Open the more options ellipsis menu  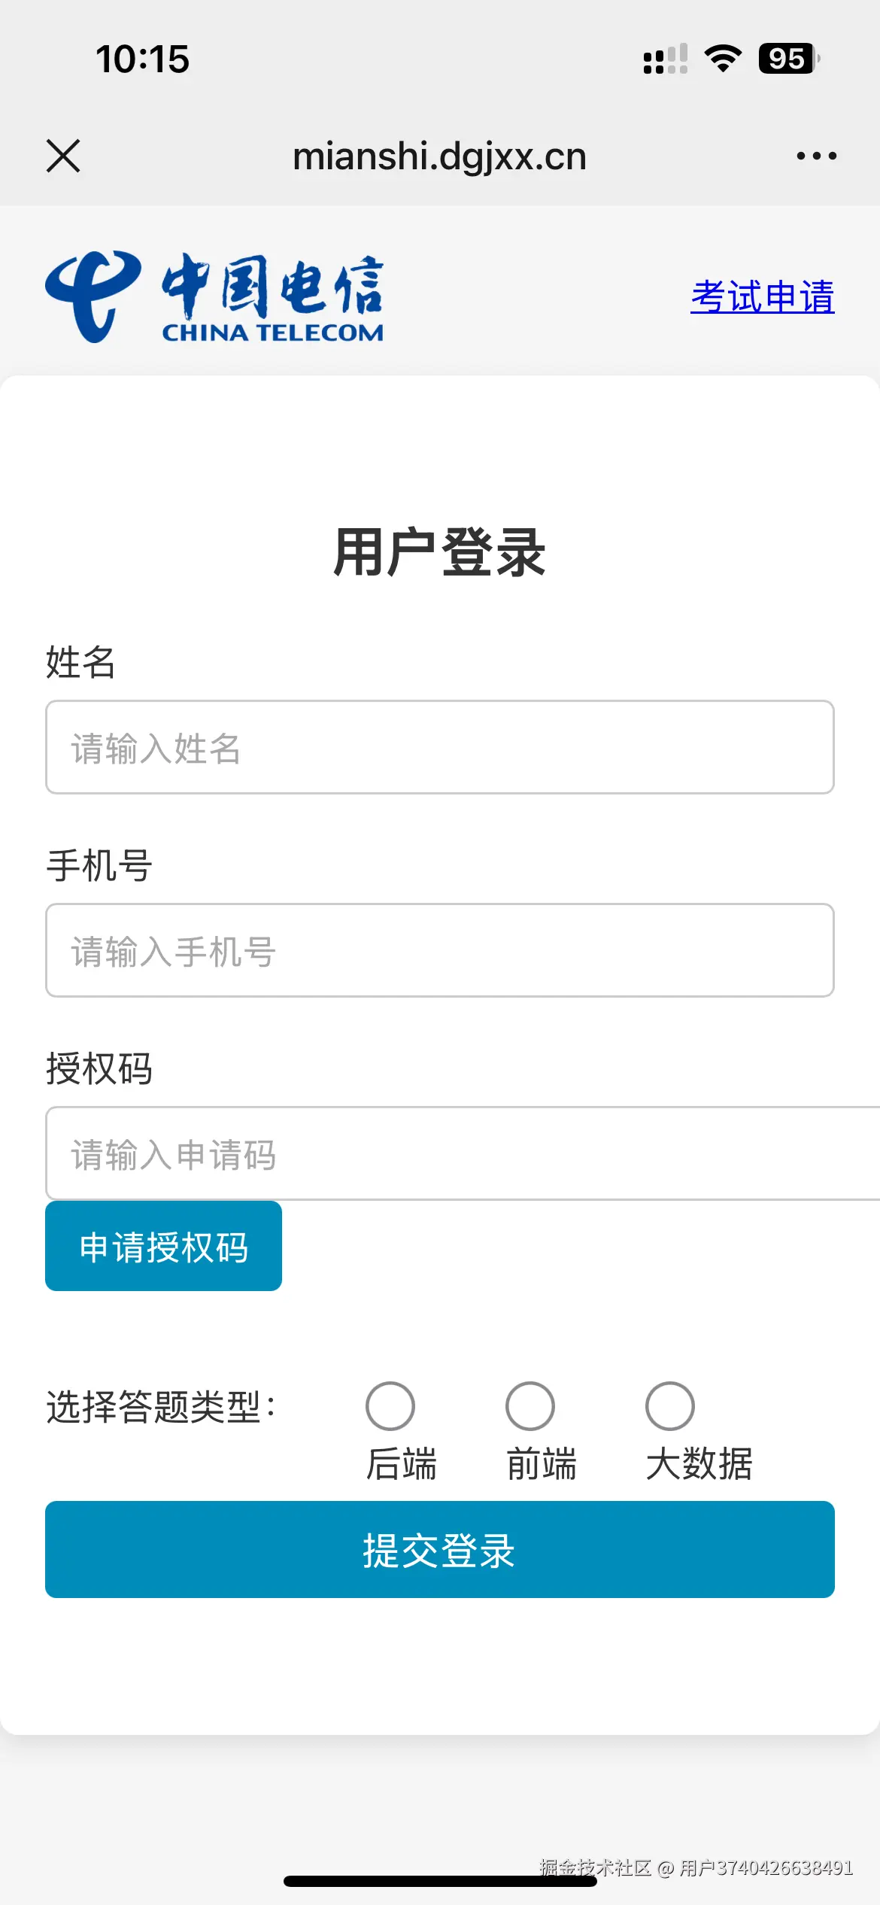tap(817, 156)
